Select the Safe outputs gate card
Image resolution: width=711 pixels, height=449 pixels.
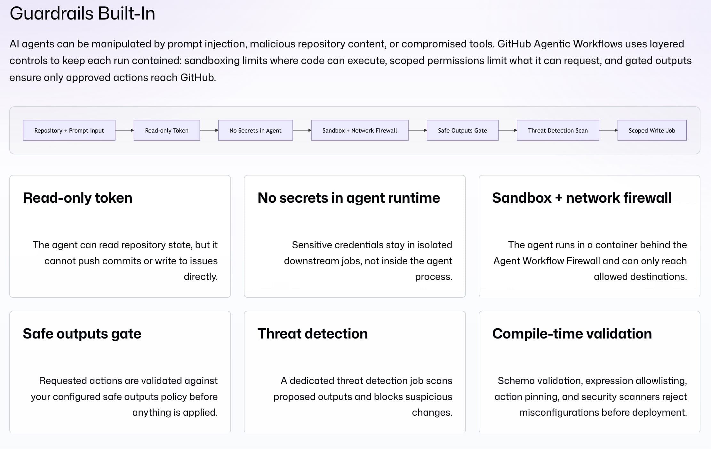[x=120, y=371]
